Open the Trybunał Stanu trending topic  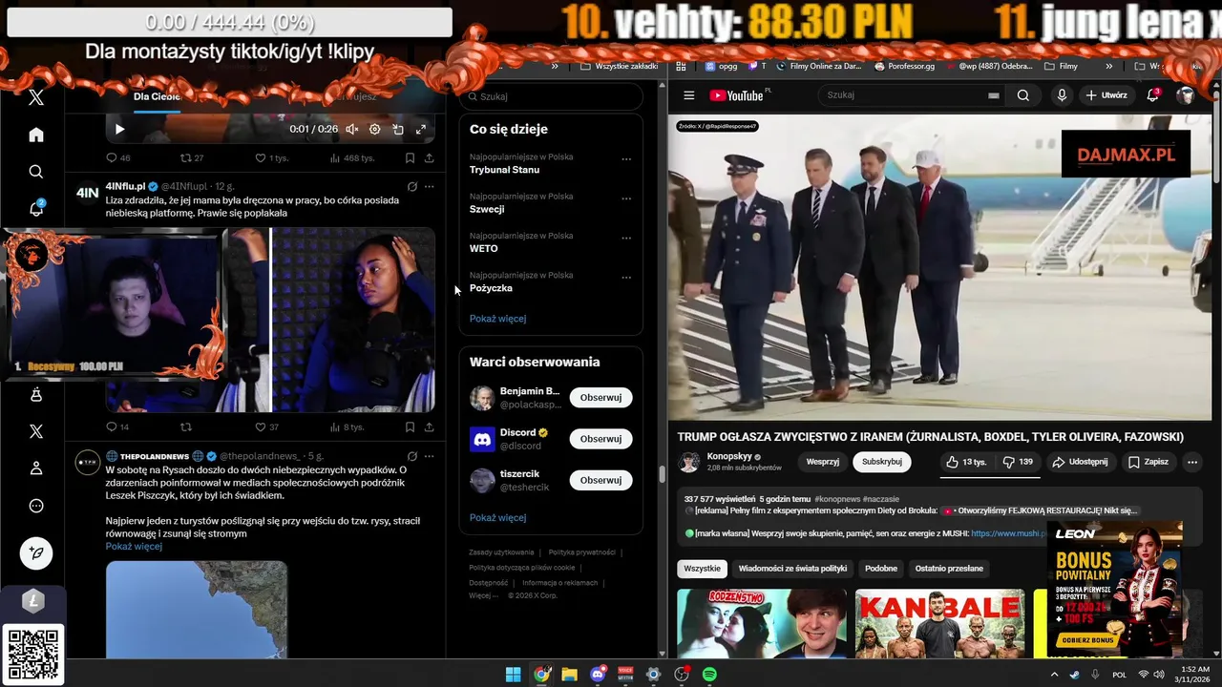pos(504,170)
